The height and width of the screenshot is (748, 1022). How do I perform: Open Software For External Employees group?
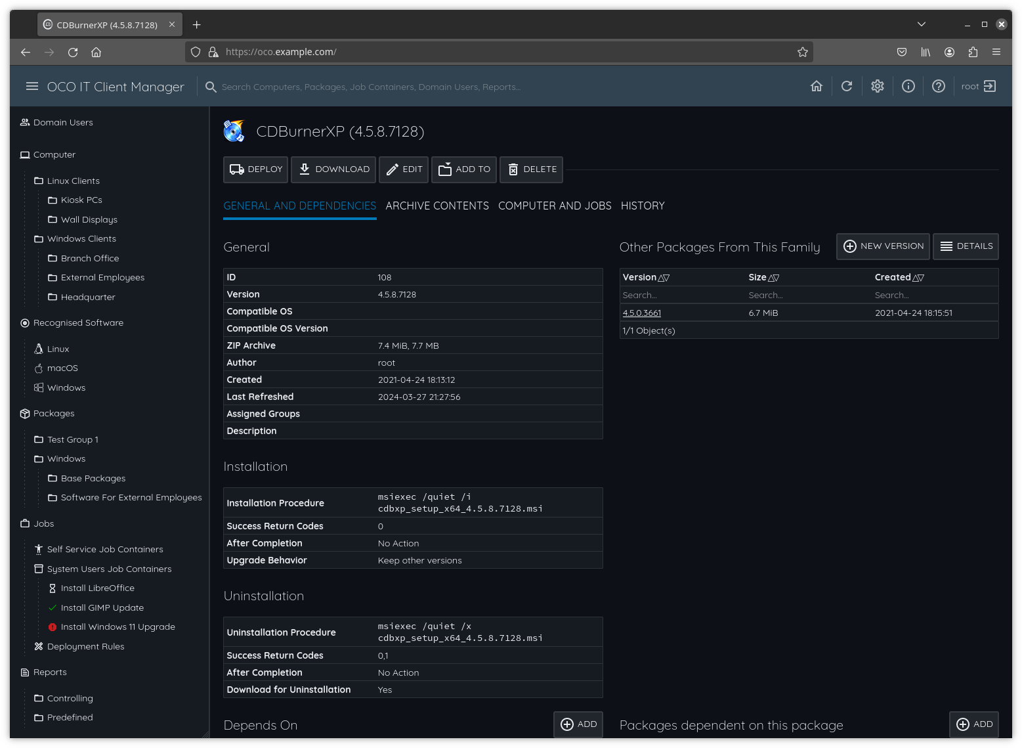125,498
